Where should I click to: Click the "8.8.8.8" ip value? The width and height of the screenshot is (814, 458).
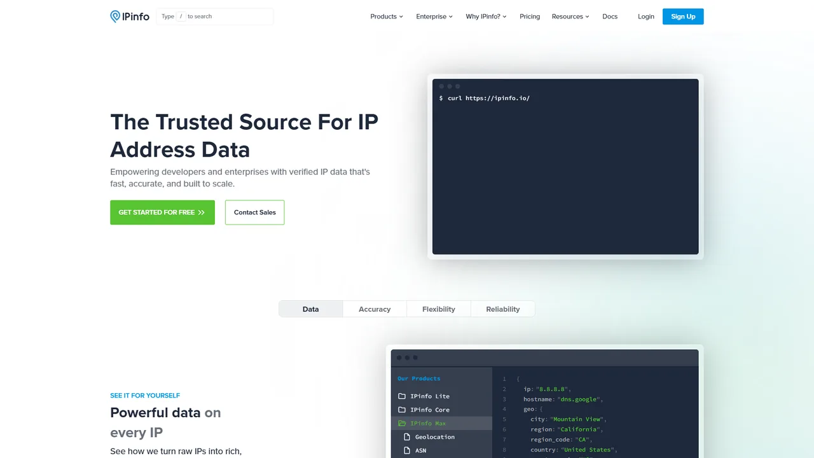(553, 389)
